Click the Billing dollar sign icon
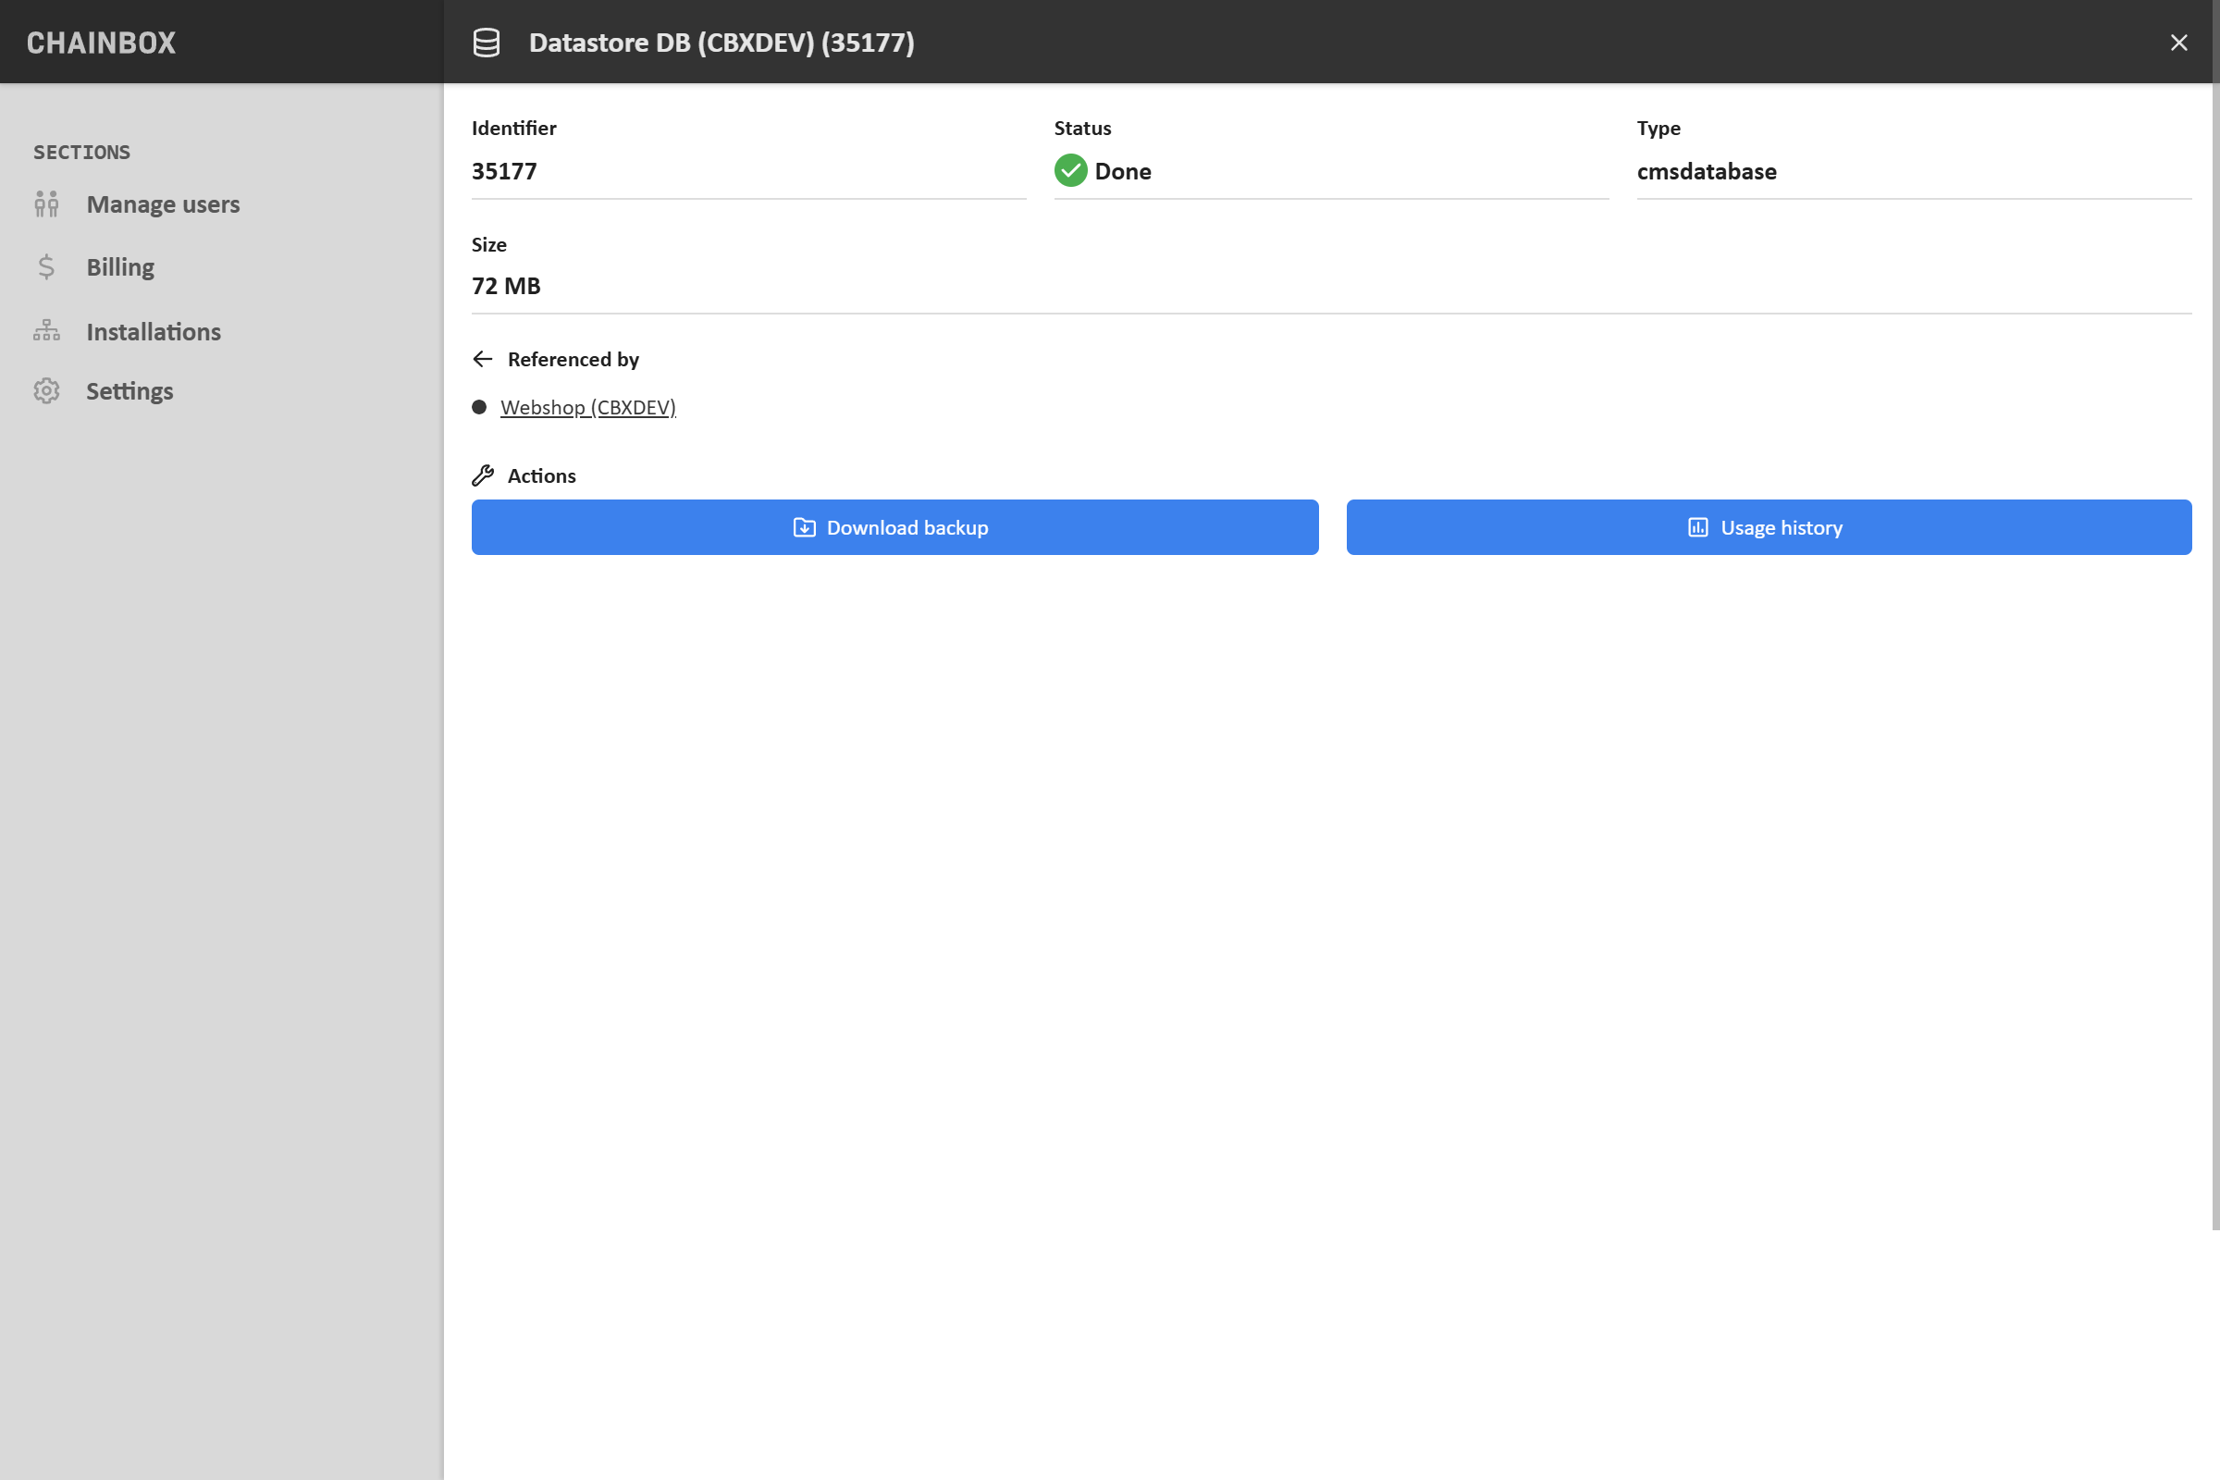 (46, 267)
